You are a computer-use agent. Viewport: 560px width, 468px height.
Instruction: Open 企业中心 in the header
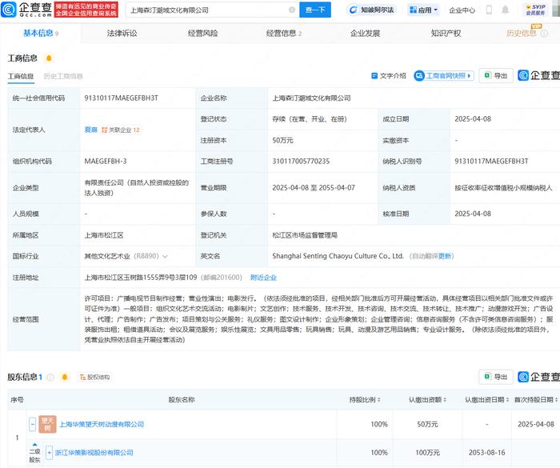462,10
